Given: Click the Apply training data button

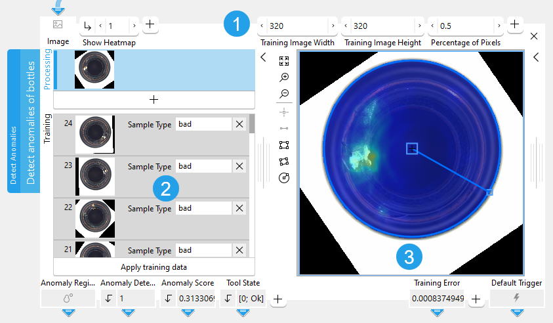Looking at the screenshot, I should pyautogui.click(x=154, y=267).
